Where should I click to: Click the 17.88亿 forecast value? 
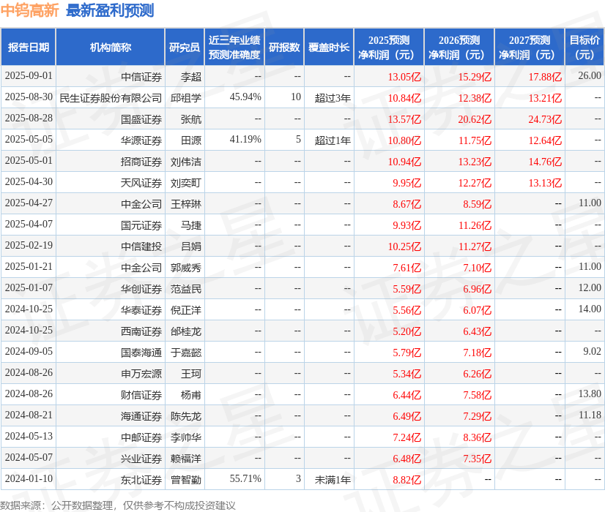(x=545, y=77)
